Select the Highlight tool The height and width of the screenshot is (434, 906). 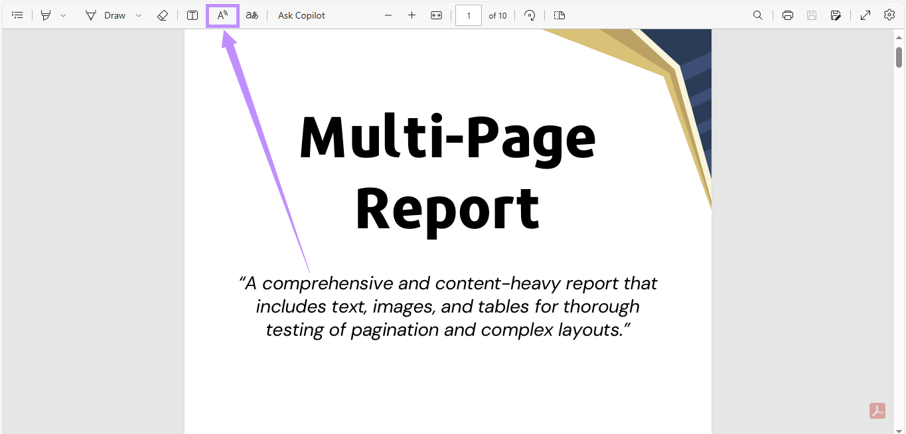[46, 15]
